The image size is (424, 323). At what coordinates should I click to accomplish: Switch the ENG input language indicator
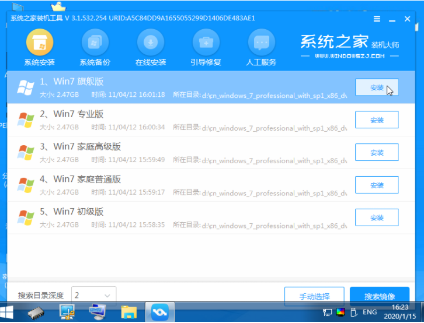(x=370, y=312)
